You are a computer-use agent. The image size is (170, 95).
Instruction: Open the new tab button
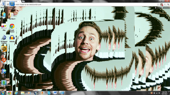23,1
